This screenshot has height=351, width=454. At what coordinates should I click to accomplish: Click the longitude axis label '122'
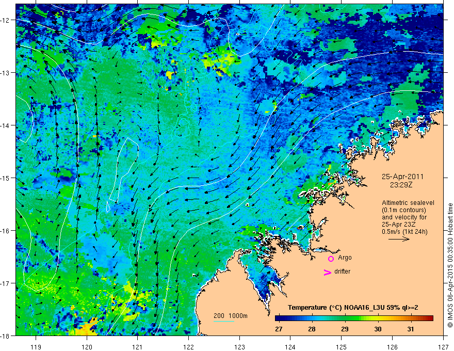[x=188, y=347]
